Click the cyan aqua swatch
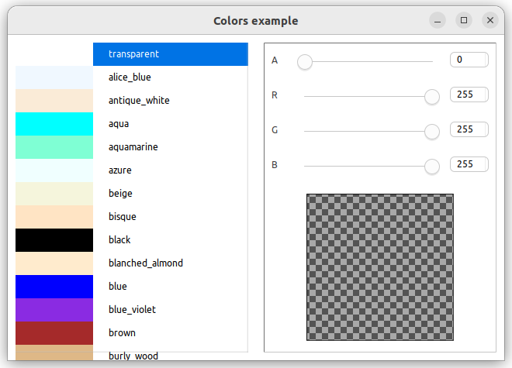The width and height of the screenshot is (512, 368). click(x=54, y=124)
